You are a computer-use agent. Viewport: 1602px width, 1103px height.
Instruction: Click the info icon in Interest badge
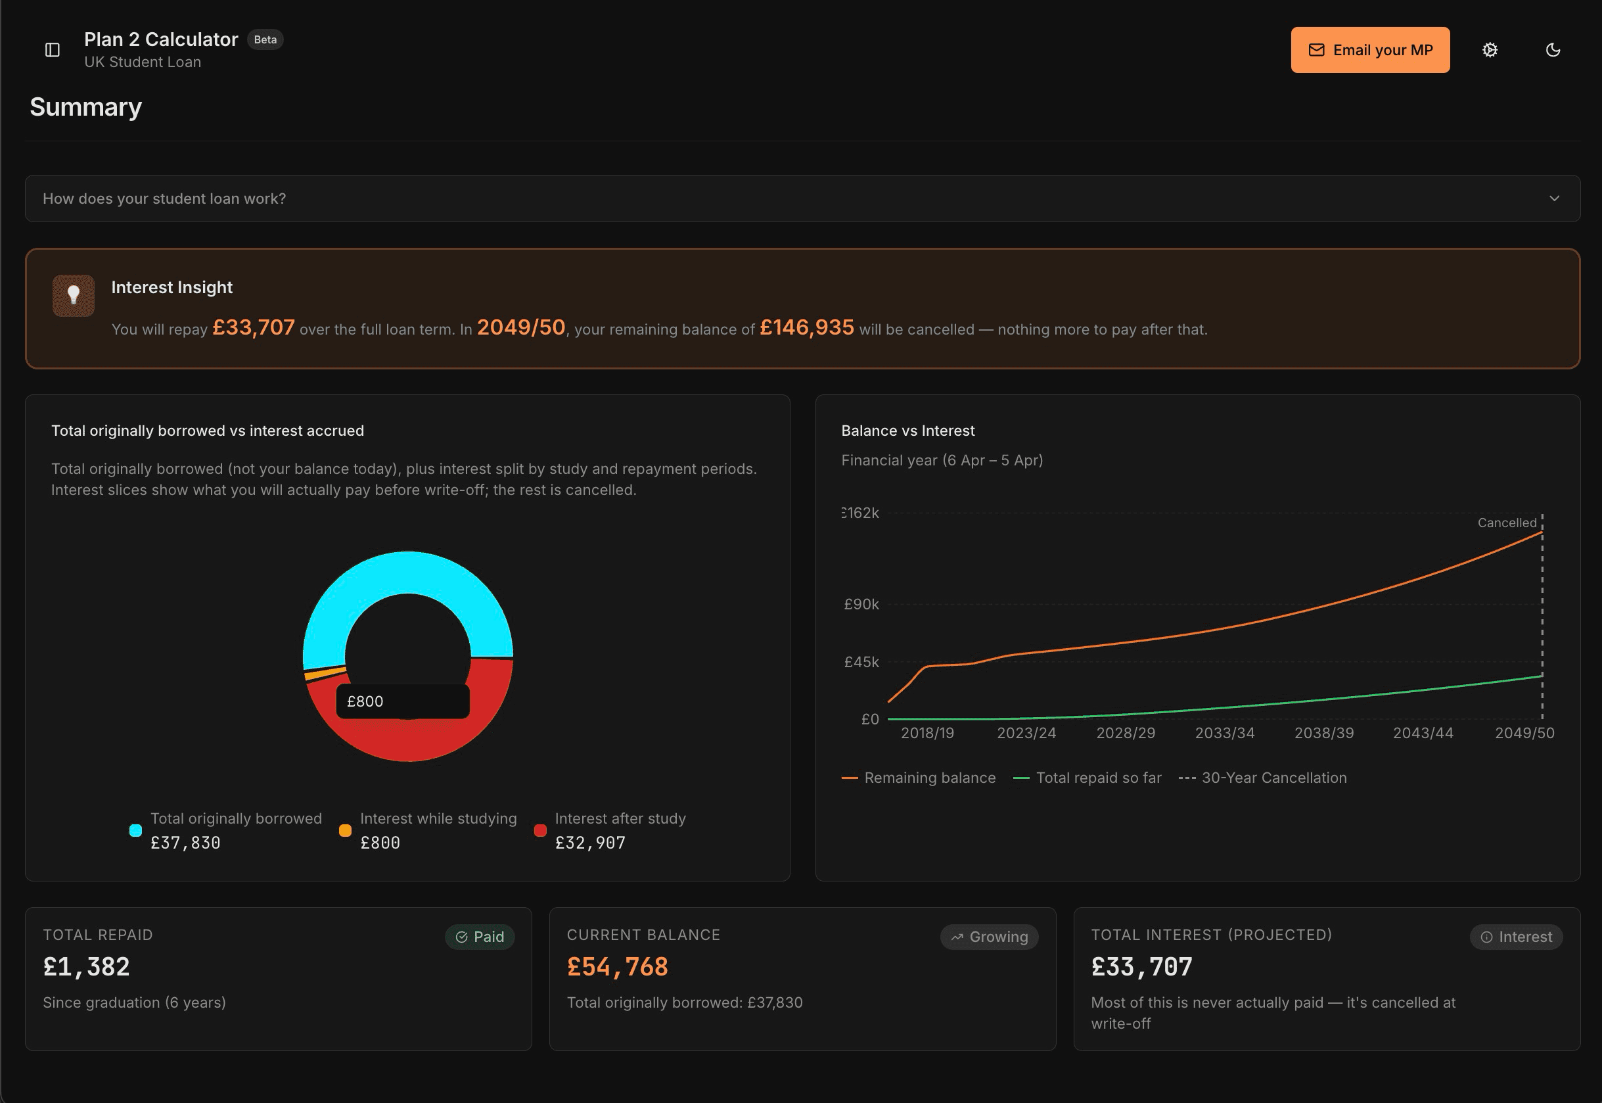1486,937
